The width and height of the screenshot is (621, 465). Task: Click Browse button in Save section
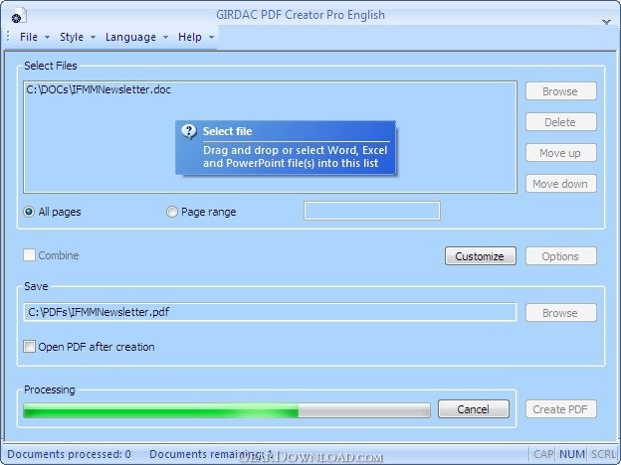[561, 313]
